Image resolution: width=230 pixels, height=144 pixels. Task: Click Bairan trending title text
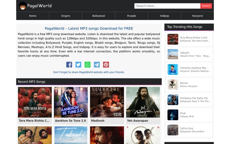point(184,83)
